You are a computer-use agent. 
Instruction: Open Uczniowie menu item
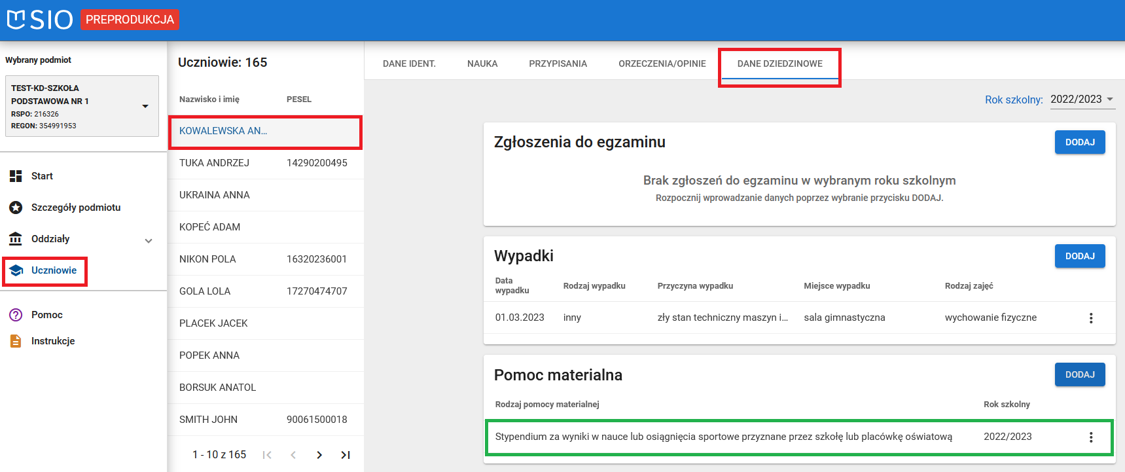[54, 270]
